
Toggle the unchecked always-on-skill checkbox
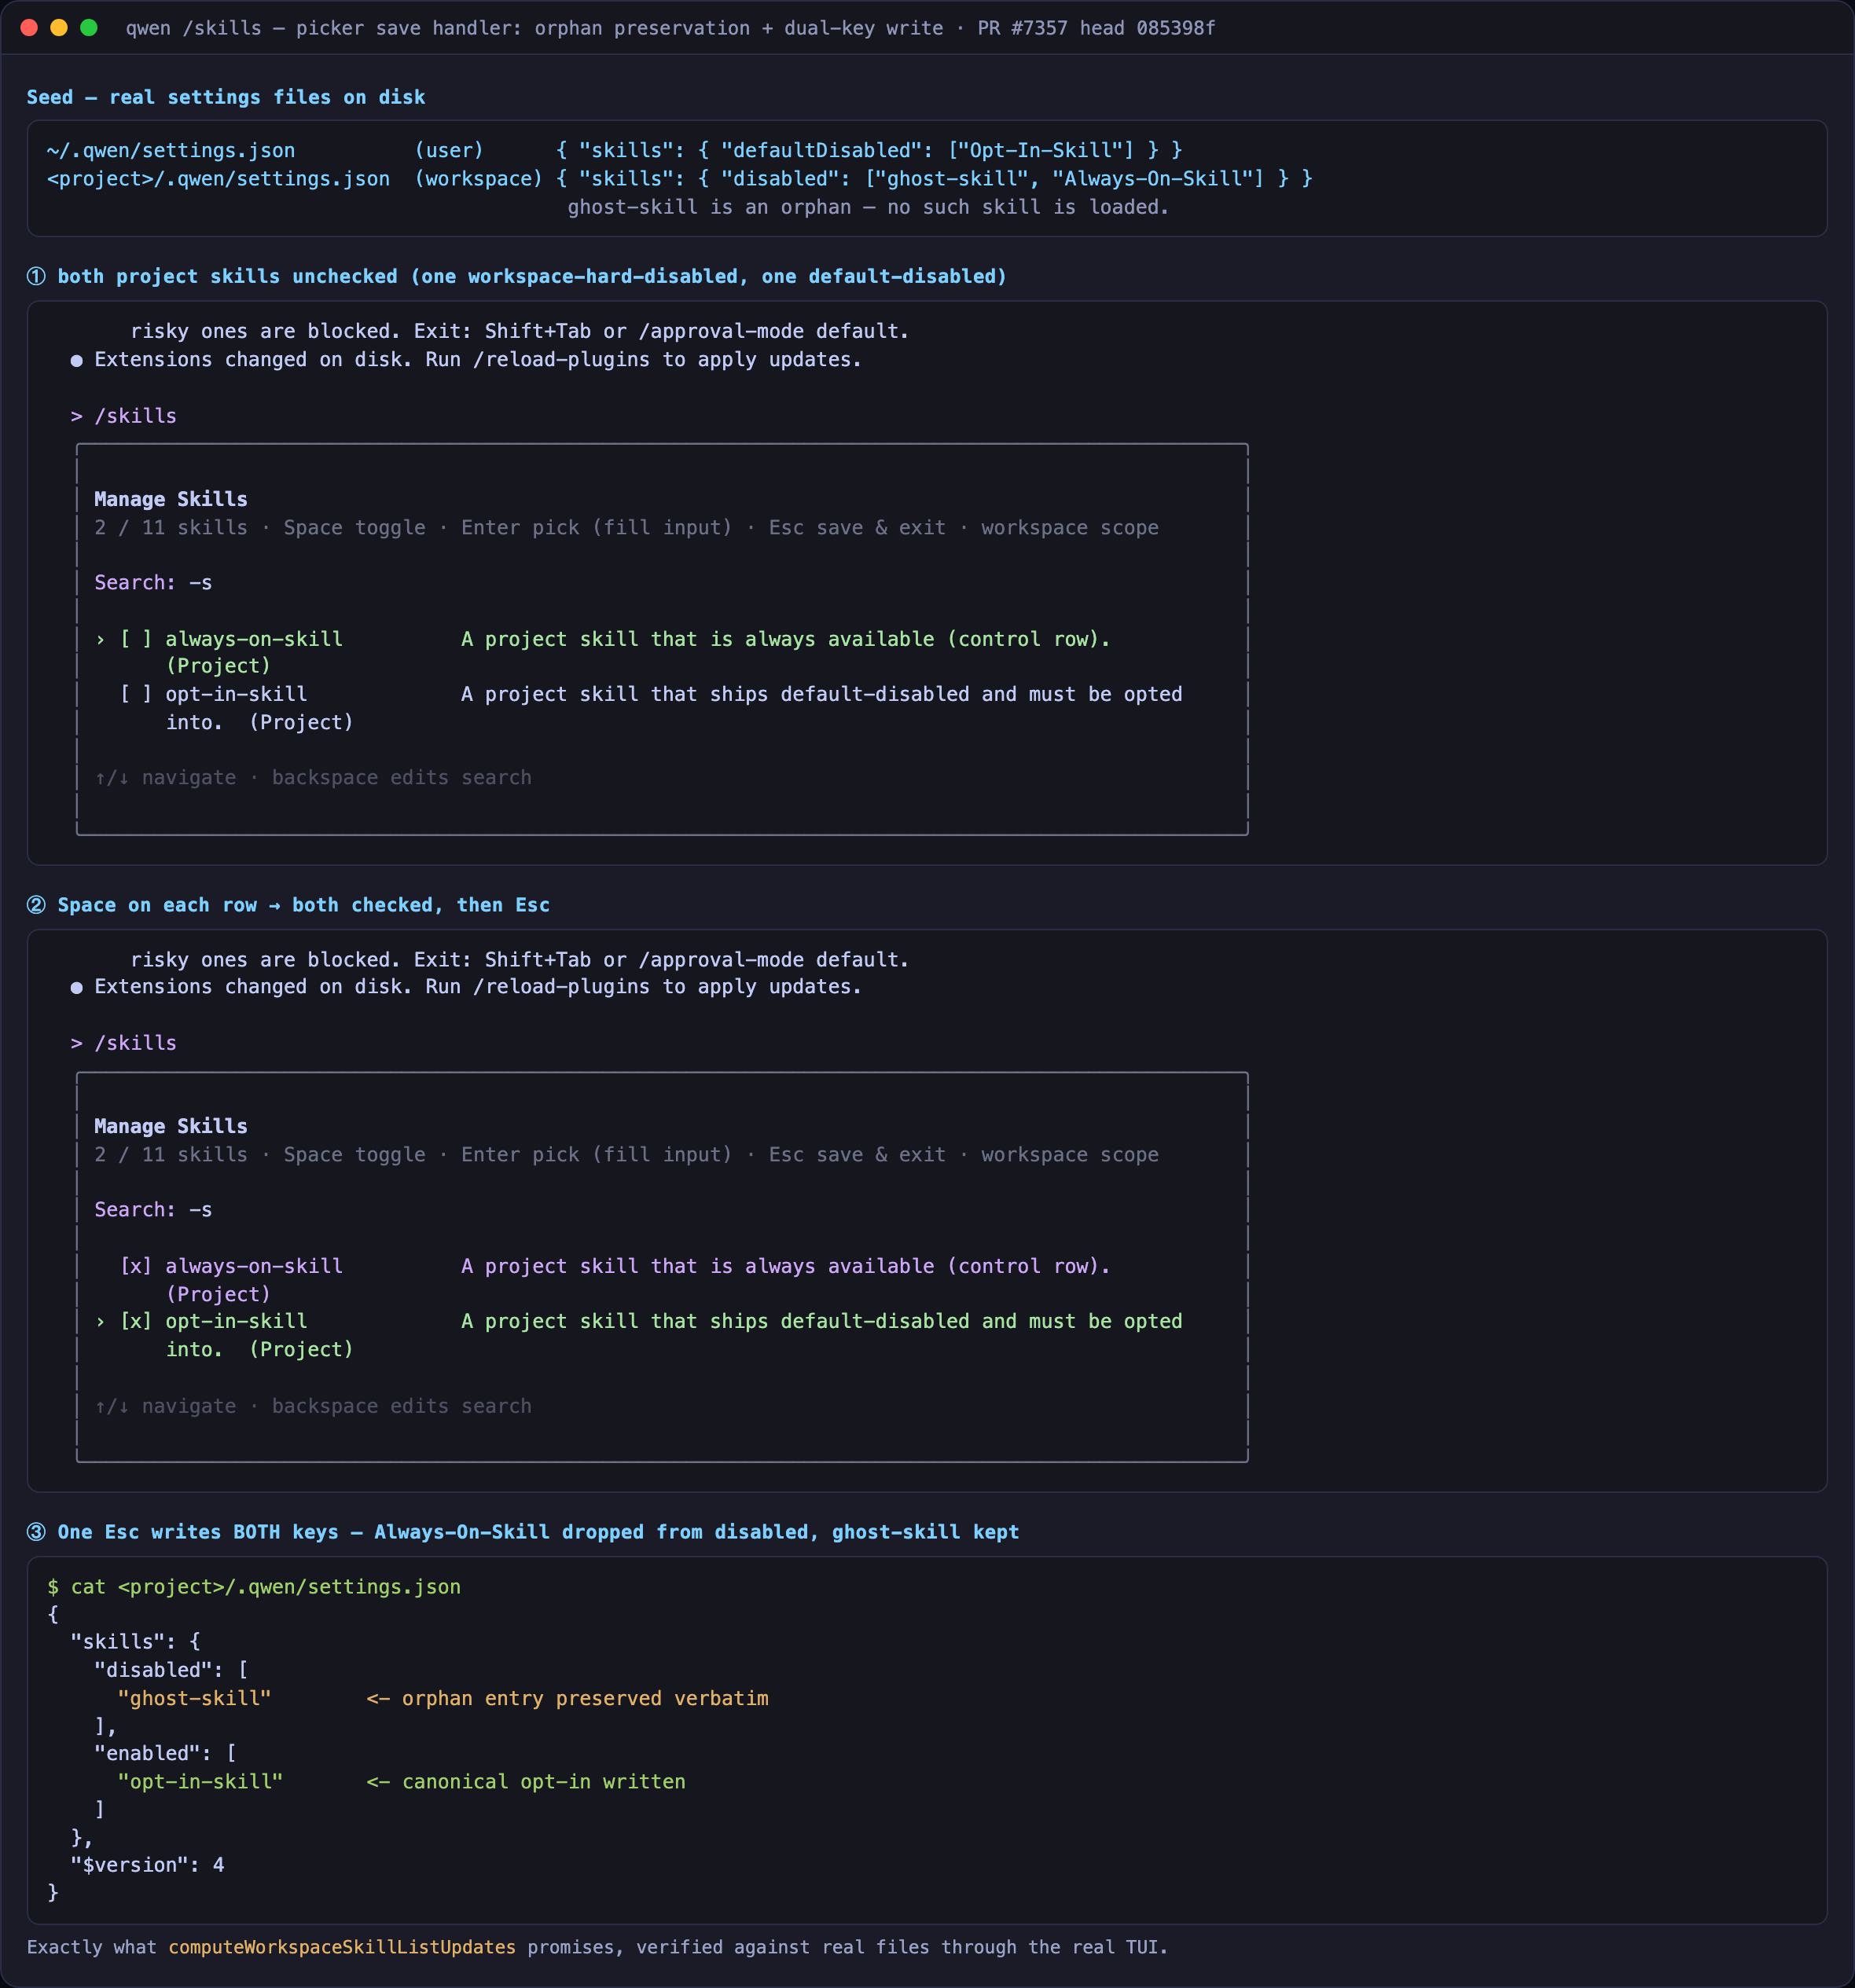pos(136,640)
